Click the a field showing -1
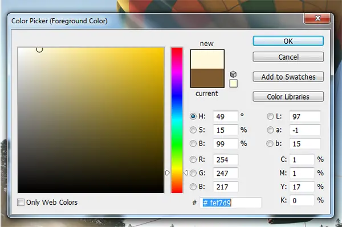Viewport: 342px width, 227px height. (x=305, y=130)
